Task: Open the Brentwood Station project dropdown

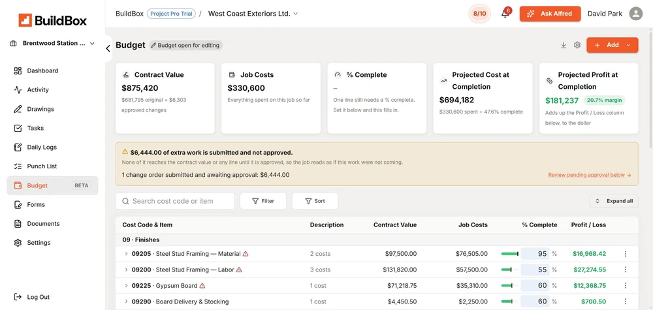Action: coord(52,43)
